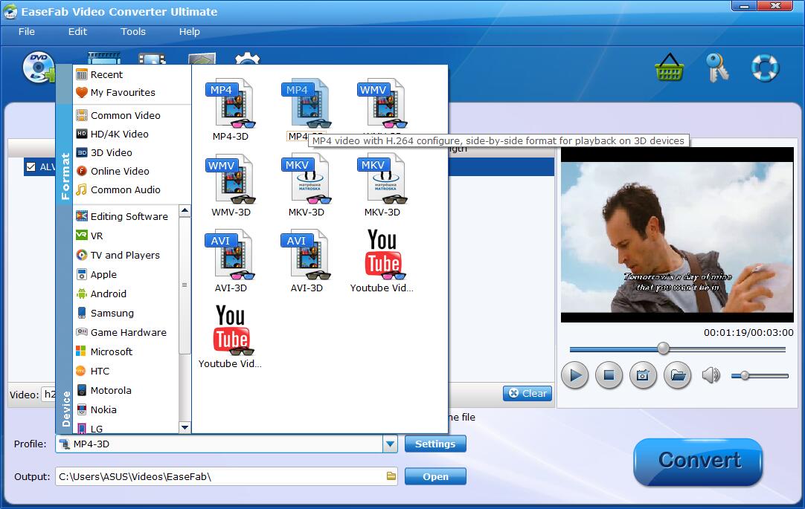
Task: Choose the Microsoft device category
Action: 126,351
